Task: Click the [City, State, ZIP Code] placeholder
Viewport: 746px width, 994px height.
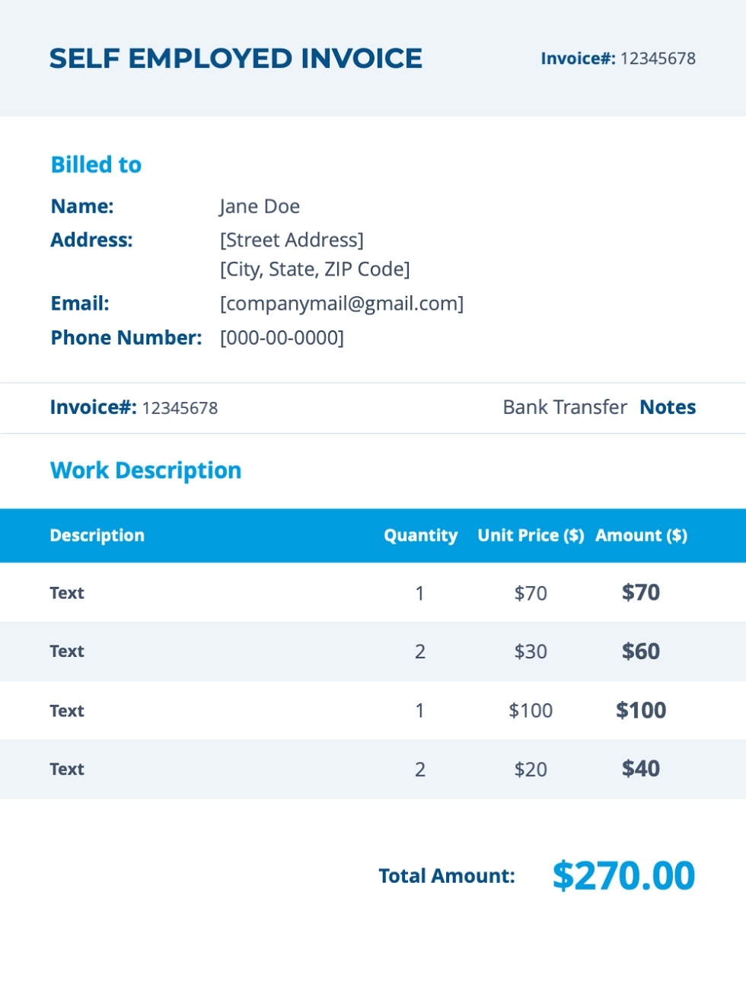Action: pos(314,269)
